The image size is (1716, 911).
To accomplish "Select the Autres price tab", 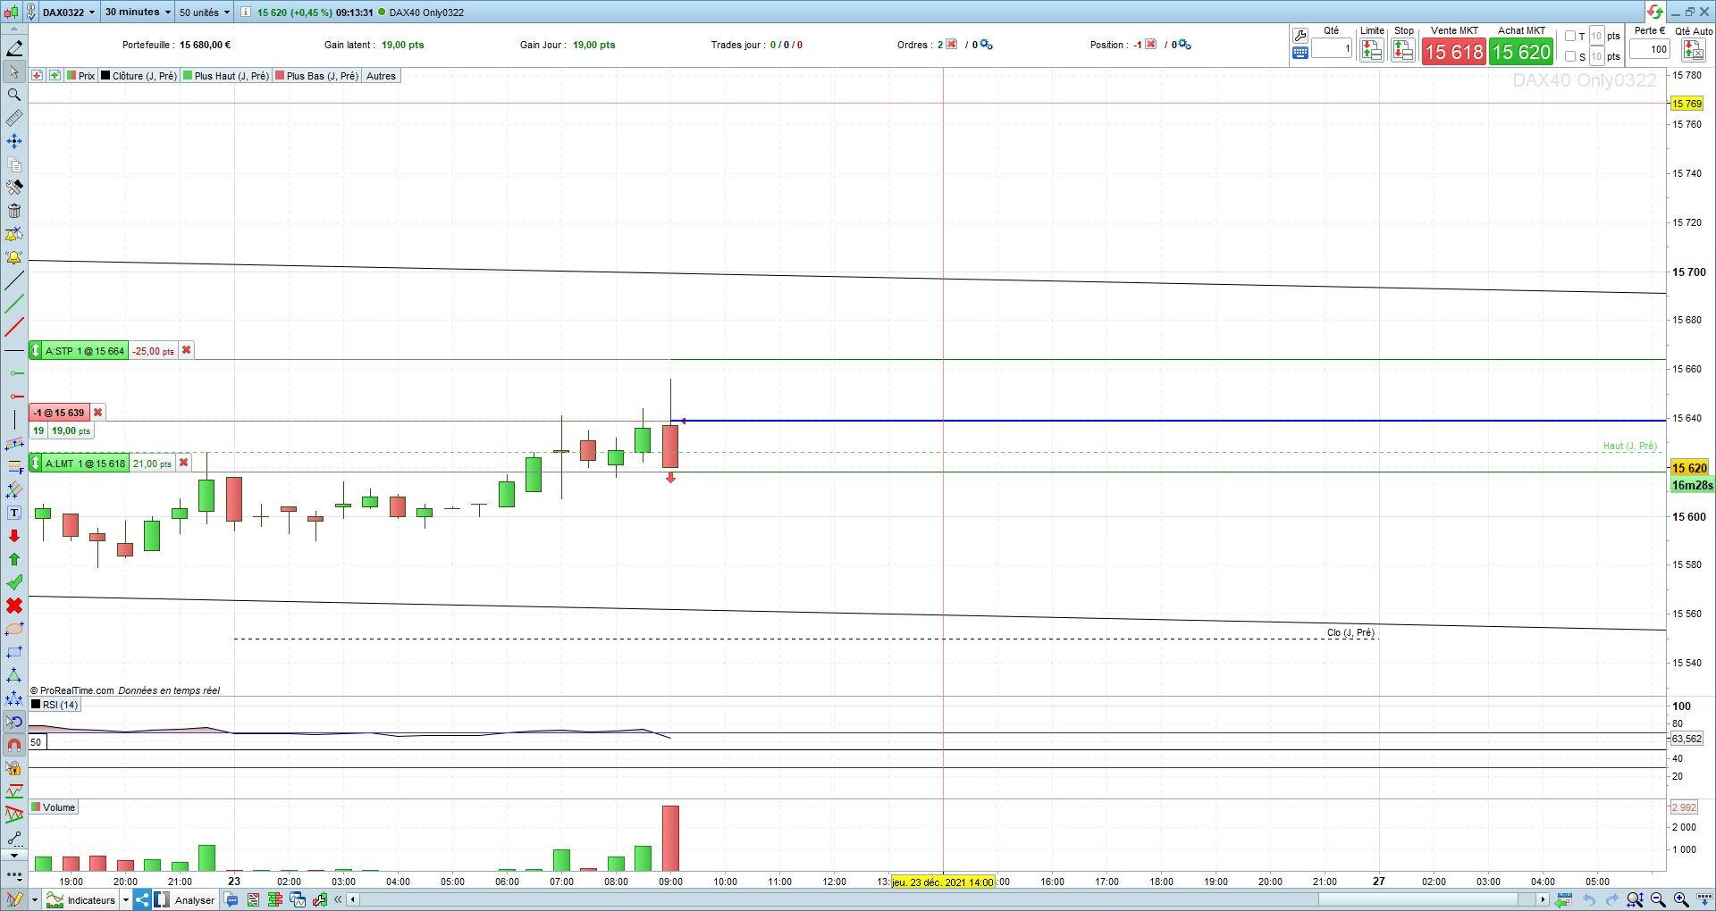I will tap(381, 76).
